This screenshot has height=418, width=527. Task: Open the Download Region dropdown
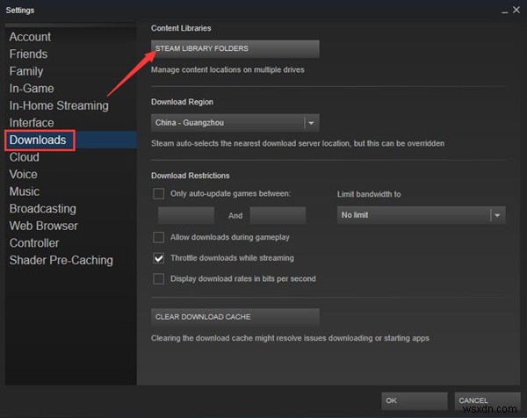click(x=235, y=123)
